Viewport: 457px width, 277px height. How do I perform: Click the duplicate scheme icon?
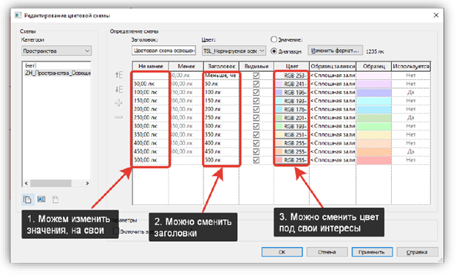[x=27, y=200]
